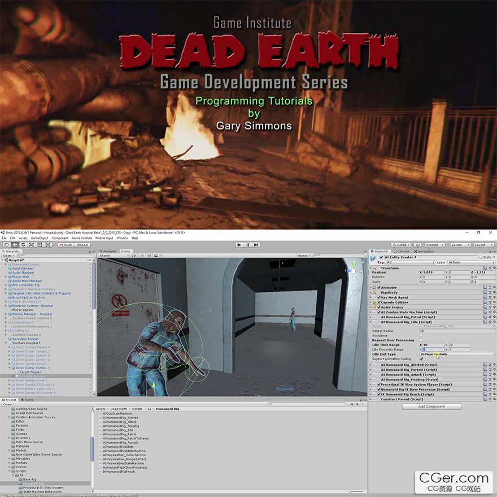Uncheck Support Animation Culling

[x=421, y=359]
